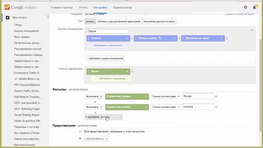263x148 pixels.
Task: Open Переходы с гуглкарт... sidebar report
Action: tap(28, 127)
